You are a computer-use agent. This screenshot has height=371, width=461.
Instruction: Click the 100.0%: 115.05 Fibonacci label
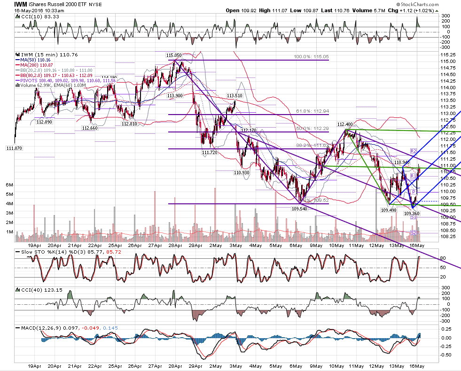click(x=312, y=57)
